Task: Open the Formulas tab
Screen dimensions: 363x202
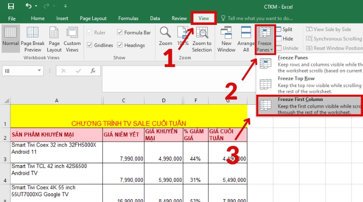Action: pos(128,18)
